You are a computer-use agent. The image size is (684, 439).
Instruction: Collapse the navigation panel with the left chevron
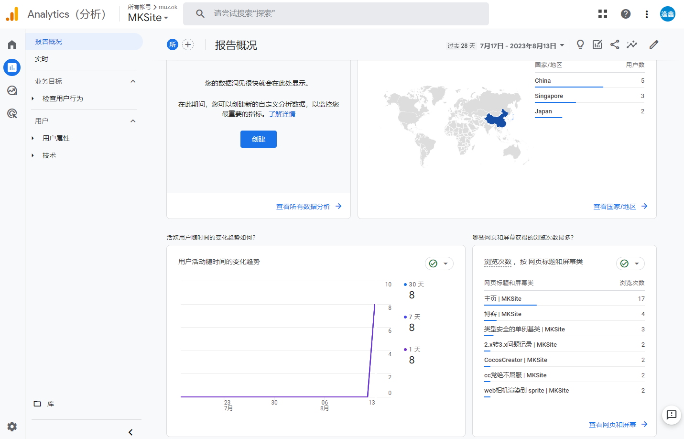tap(130, 432)
